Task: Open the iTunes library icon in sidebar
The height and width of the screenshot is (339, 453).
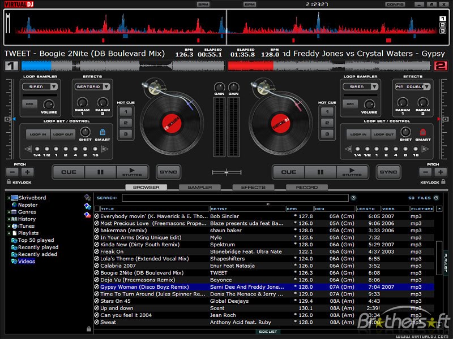Action: tap(14, 226)
